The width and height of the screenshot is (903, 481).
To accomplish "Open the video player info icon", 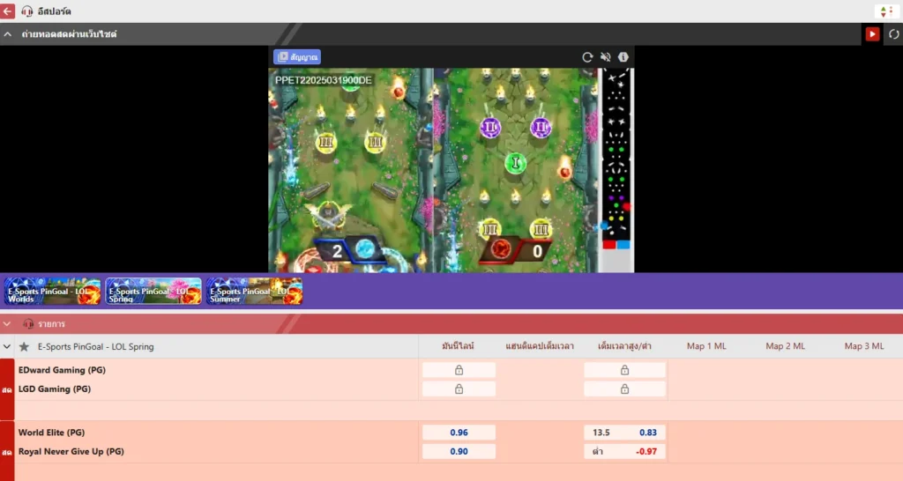I will [x=623, y=57].
